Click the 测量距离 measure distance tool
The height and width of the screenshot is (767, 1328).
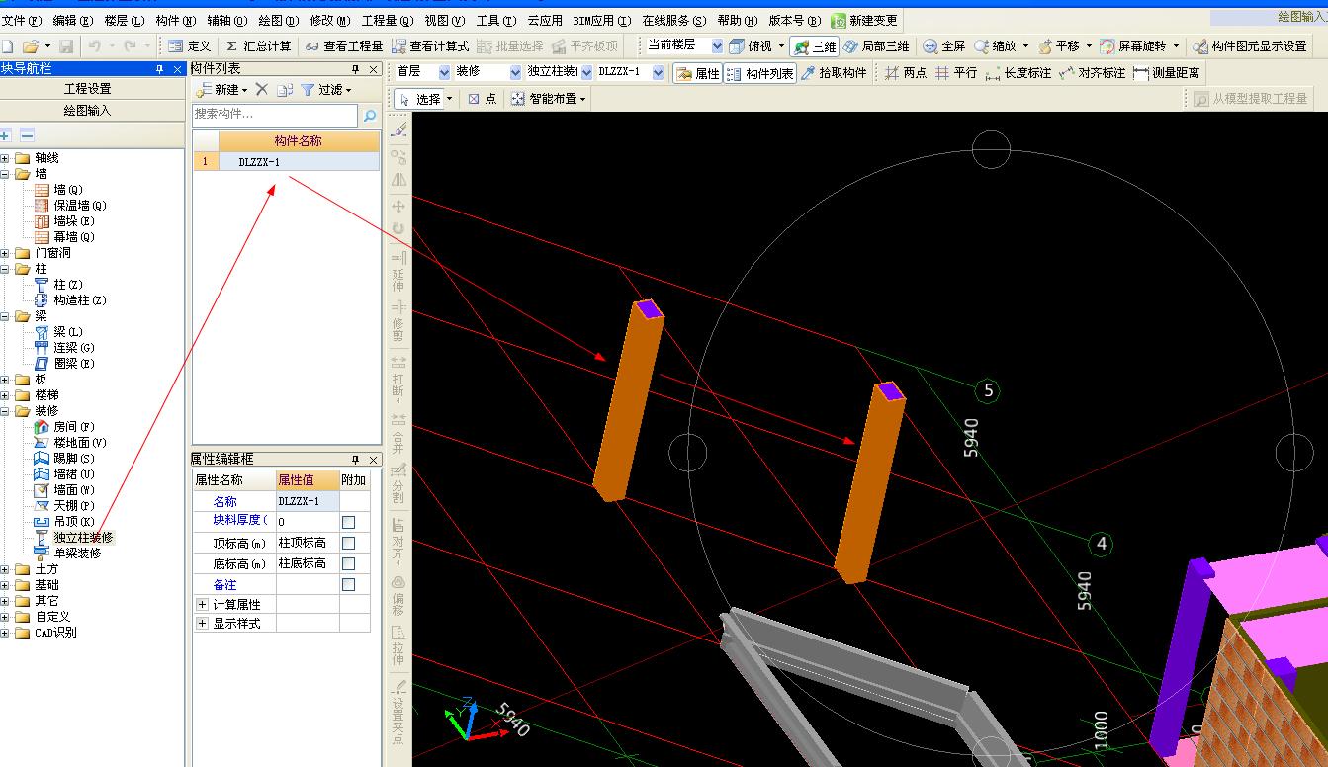1167,73
